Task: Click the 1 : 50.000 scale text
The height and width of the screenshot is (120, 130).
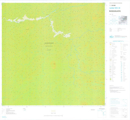Action: (112, 5)
